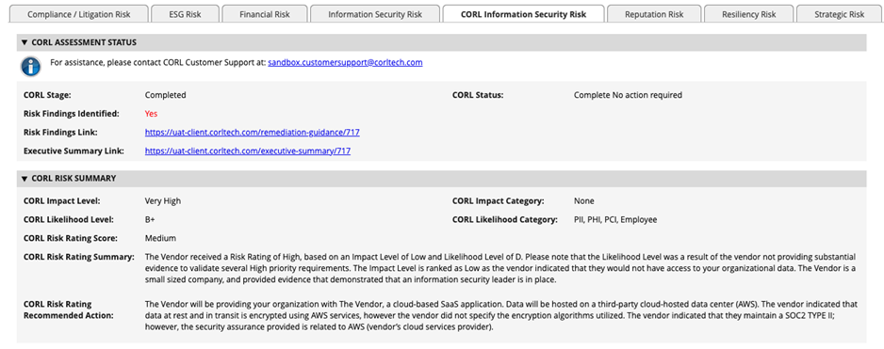Screen dimensions: 884x349
Task: Click the CORL Likelihood Level B+ value
Action: click(150, 219)
